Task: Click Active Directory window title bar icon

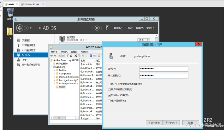Action: pyautogui.click(x=51, y=47)
